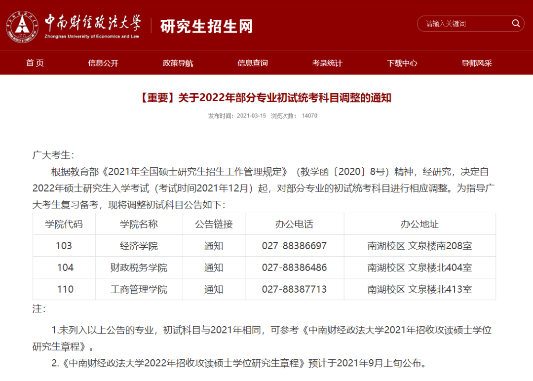Open the 信息公开 section
Screen dimensions: 533x381
101,63
